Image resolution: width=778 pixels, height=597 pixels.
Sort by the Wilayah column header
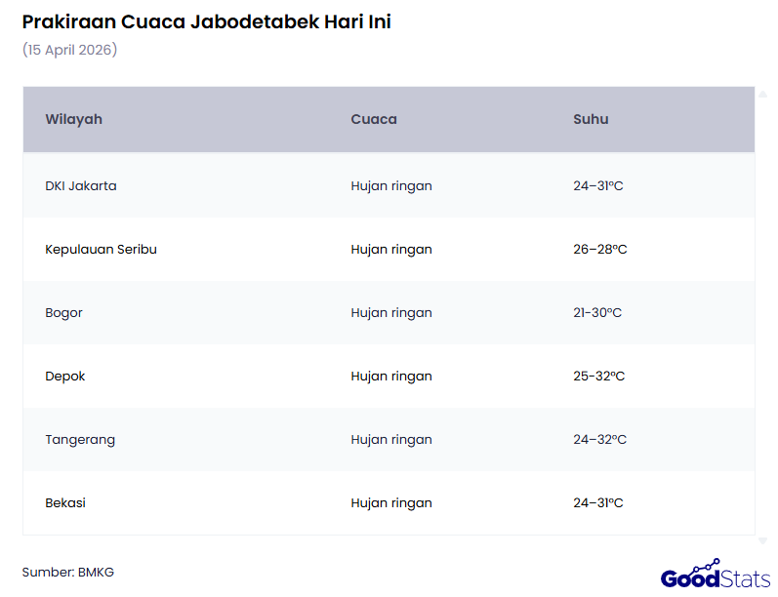coord(74,119)
